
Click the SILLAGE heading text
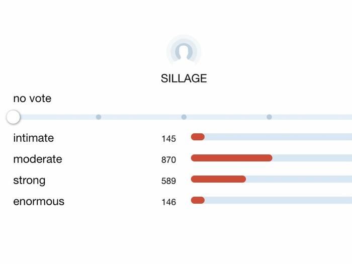pyautogui.click(x=184, y=78)
